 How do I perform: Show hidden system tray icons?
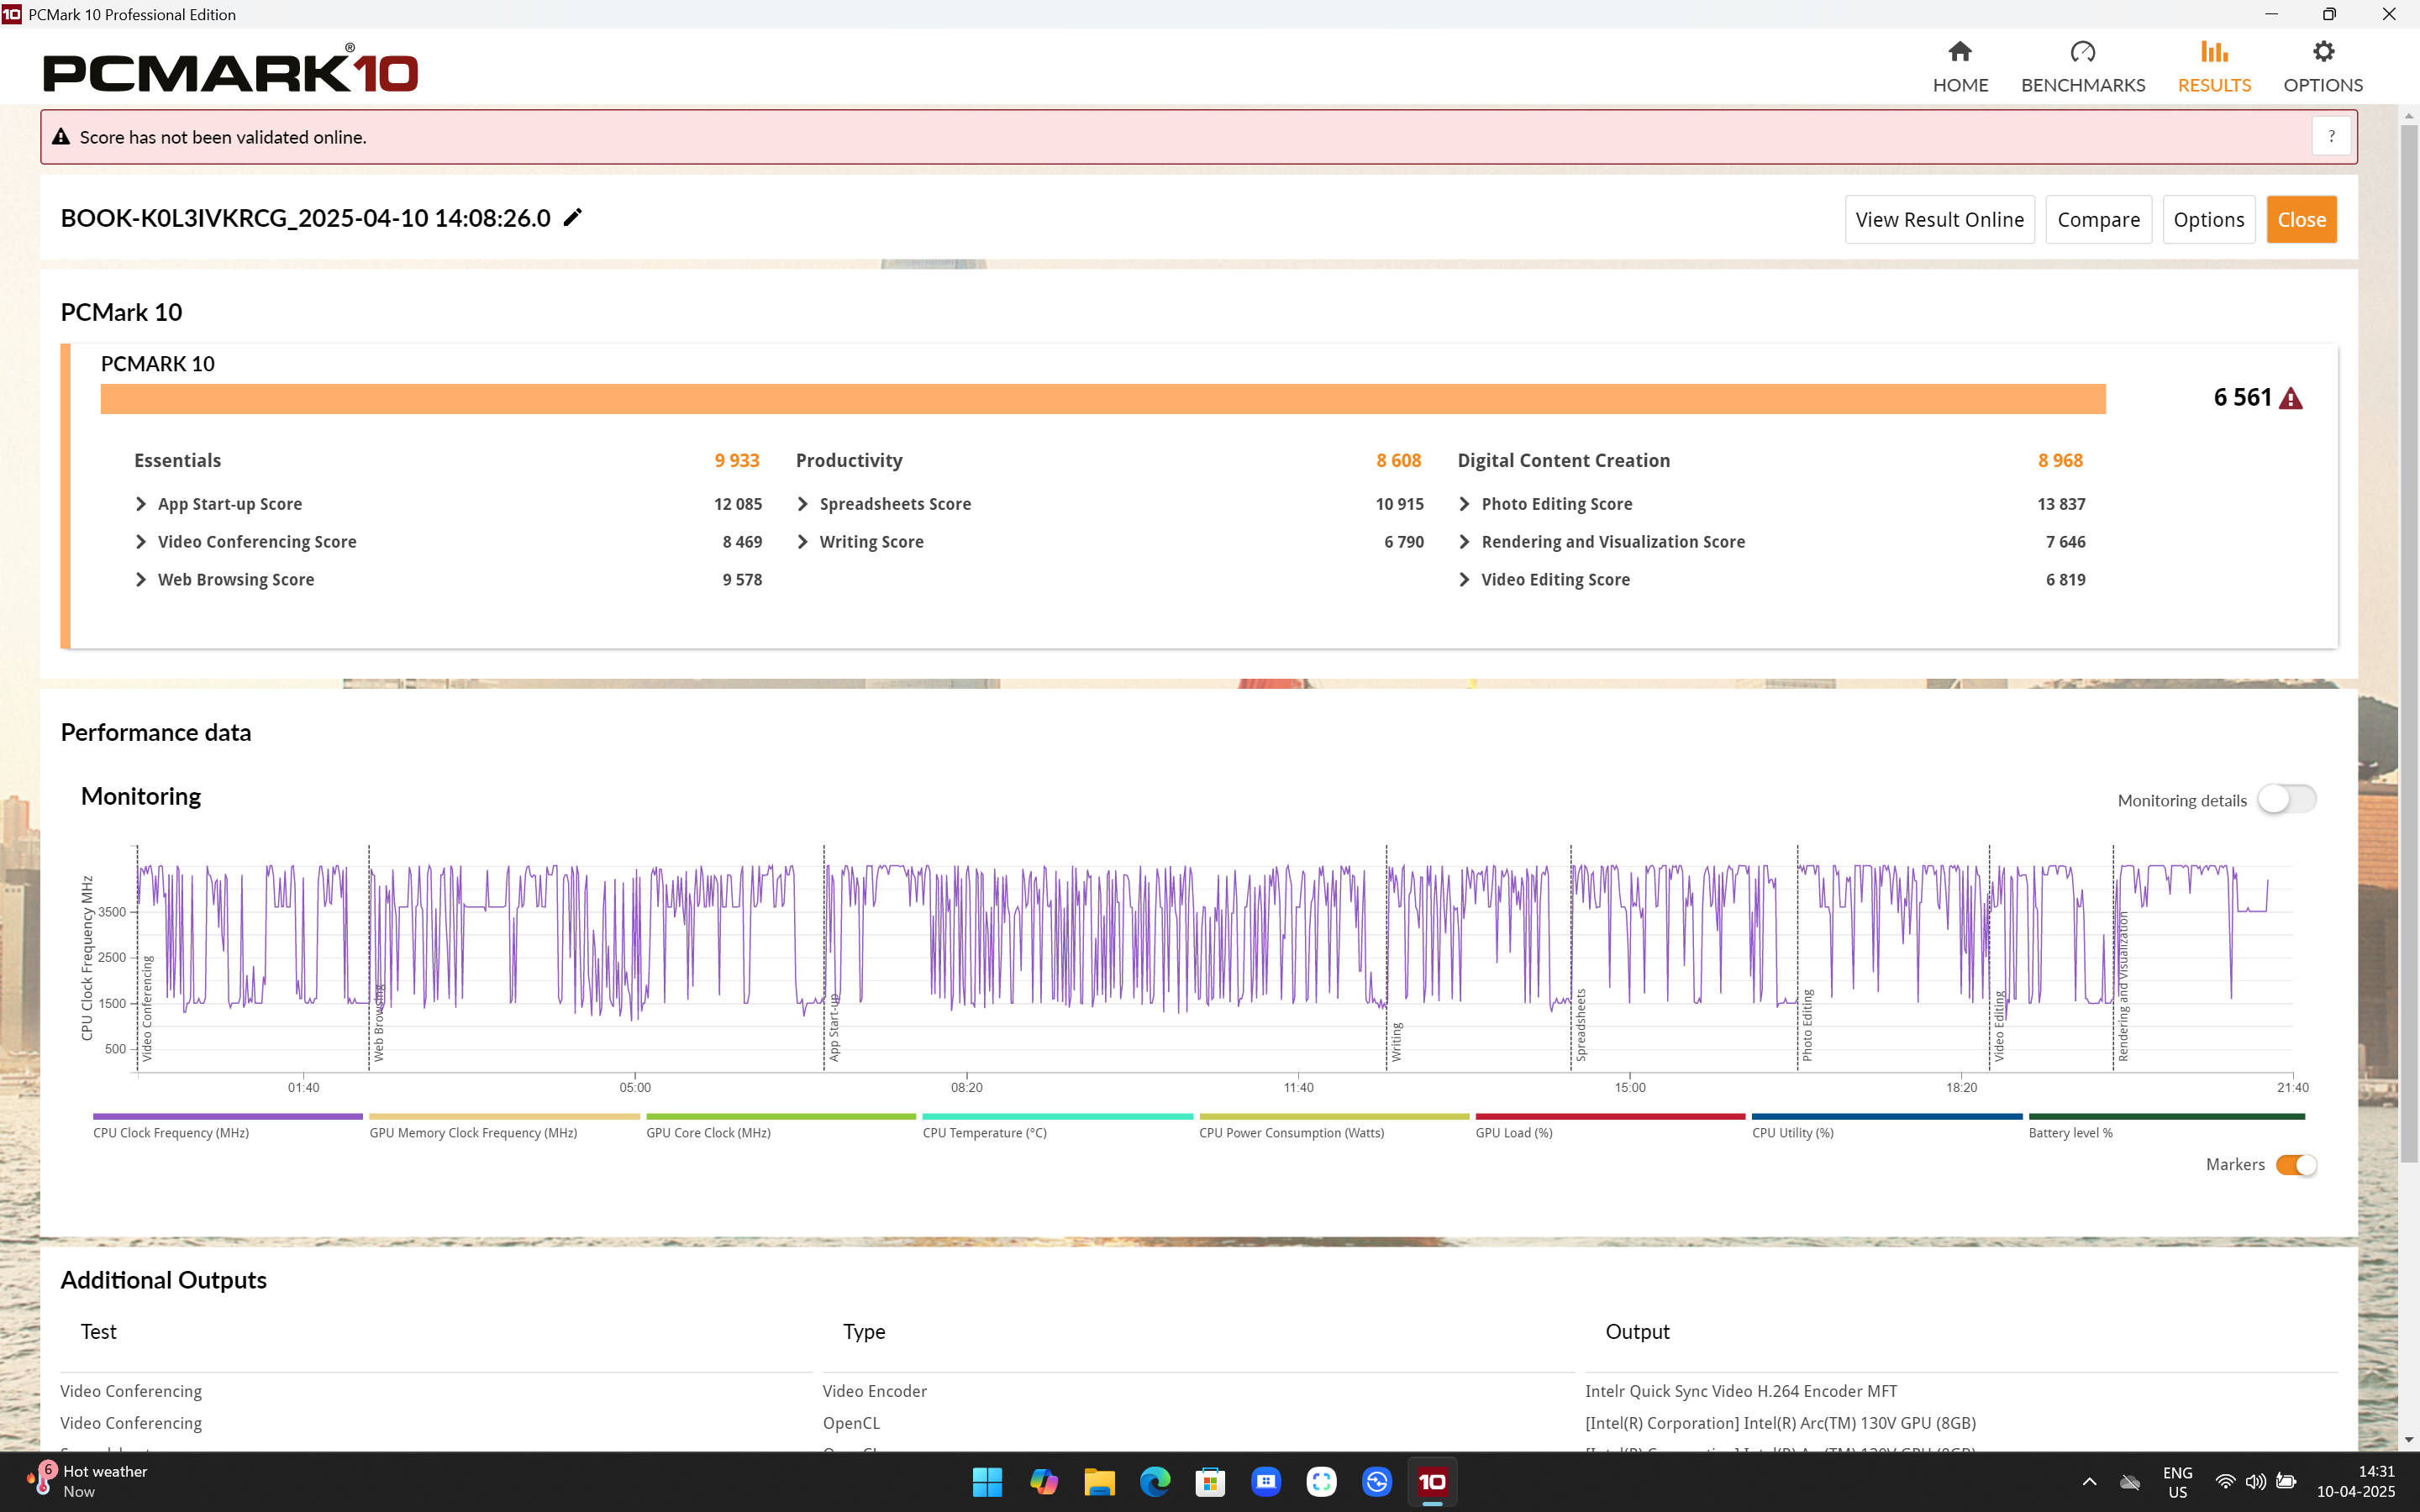coord(2089,1482)
